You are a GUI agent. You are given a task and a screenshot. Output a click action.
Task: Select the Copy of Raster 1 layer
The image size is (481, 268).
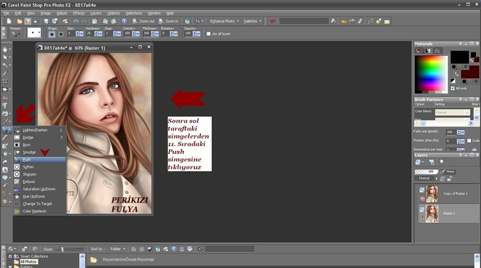[455, 194]
